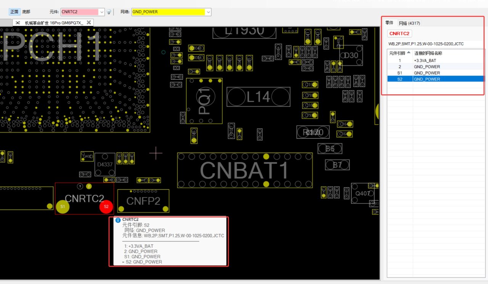Image resolution: width=488 pixels, height=284 pixels.
Task: Click the shuffle icon on the board tab
Action: click(x=18, y=23)
